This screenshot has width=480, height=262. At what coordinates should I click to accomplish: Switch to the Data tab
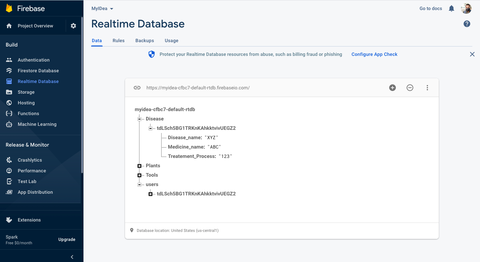[97, 40]
